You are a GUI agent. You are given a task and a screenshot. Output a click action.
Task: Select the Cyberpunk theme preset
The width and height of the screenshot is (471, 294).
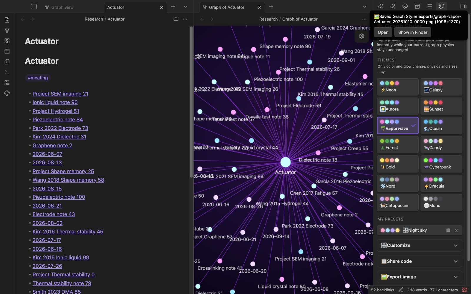click(x=441, y=164)
